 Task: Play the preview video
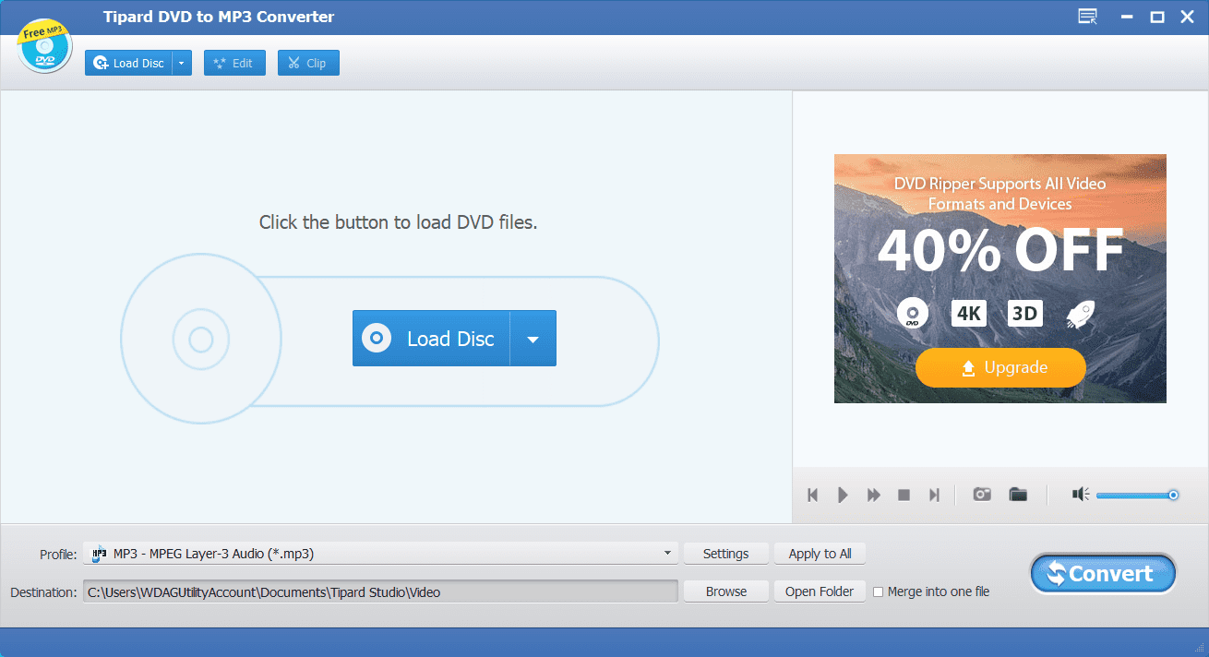(843, 496)
